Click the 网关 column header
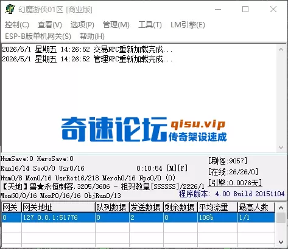288x249 pixels. [12, 207]
